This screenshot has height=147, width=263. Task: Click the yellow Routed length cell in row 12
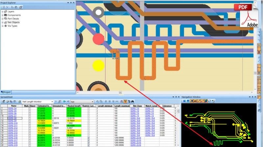[74, 120]
